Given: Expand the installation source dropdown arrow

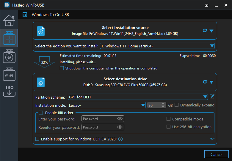Looking at the screenshot, I should point(211,31).
